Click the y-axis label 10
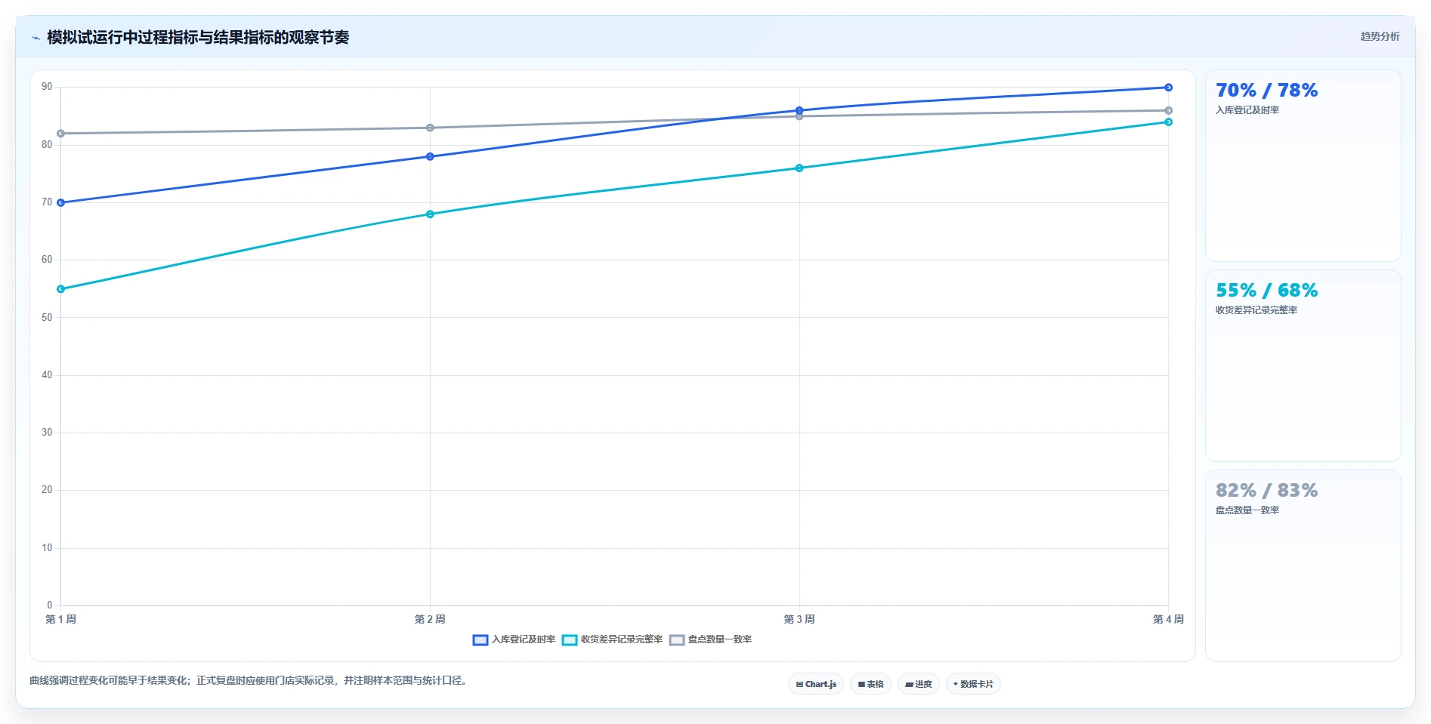Viewport: 1431px width, 724px height. pyautogui.click(x=47, y=547)
